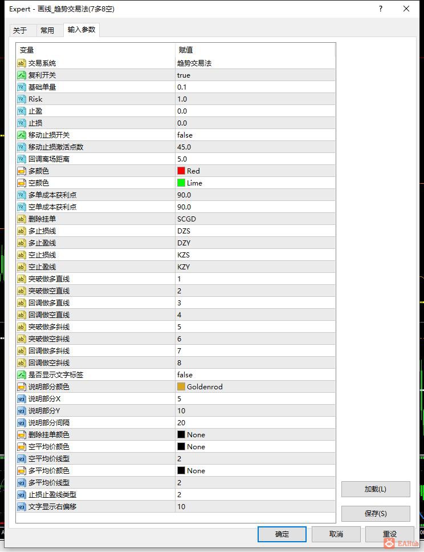This screenshot has width=424, height=552.
Task: Click the string icon beside 回调做空斜线
Action: coord(22,363)
